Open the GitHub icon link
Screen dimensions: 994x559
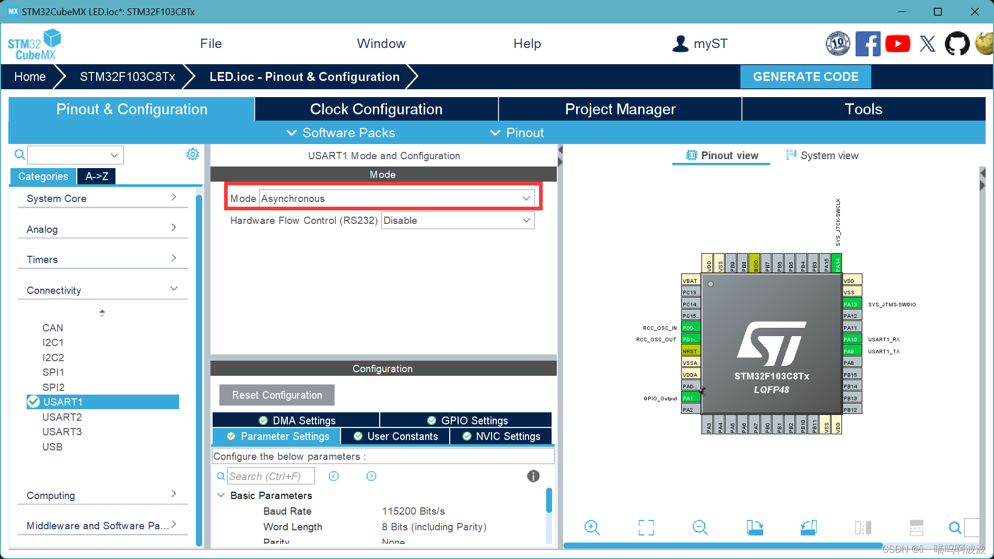pyautogui.click(x=957, y=43)
